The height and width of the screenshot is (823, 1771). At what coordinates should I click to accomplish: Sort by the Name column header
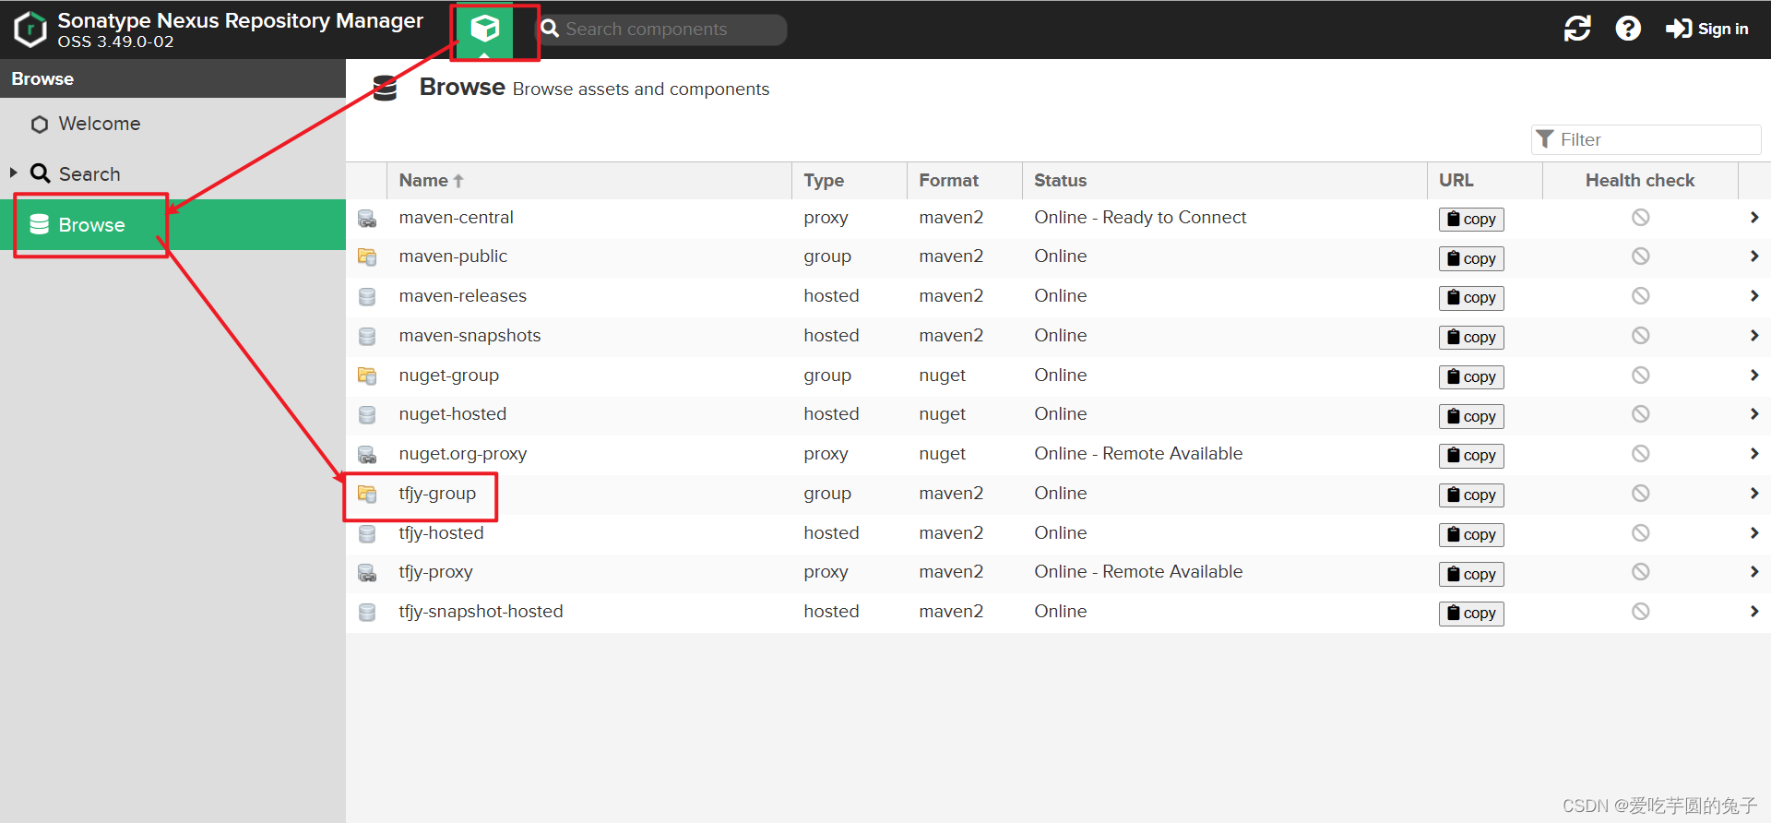coord(589,181)
